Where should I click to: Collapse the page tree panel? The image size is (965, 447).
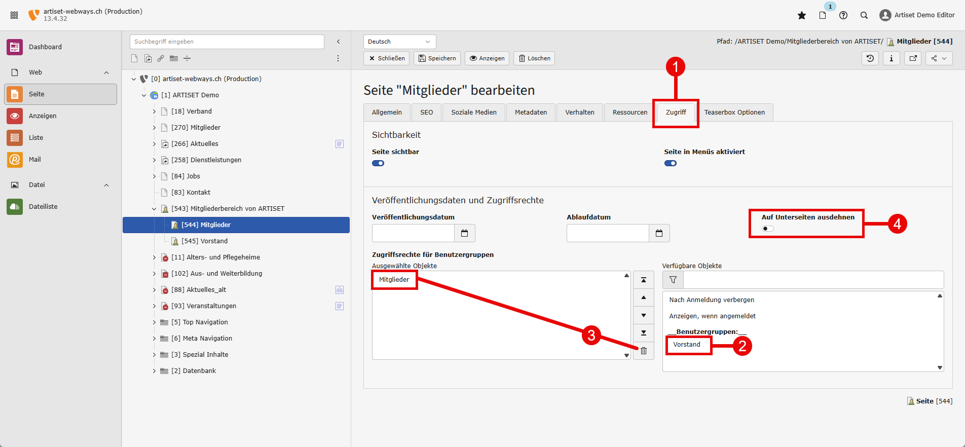(339, 42)
